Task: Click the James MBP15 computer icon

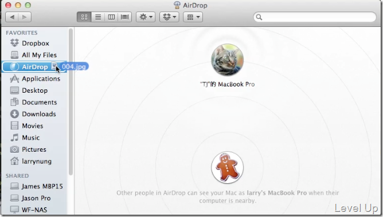Action: [14, 186]
